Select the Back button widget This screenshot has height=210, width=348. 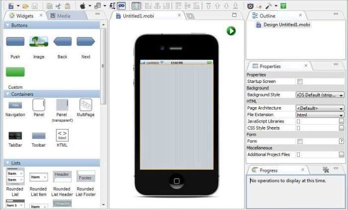click(x=62, y=42)
